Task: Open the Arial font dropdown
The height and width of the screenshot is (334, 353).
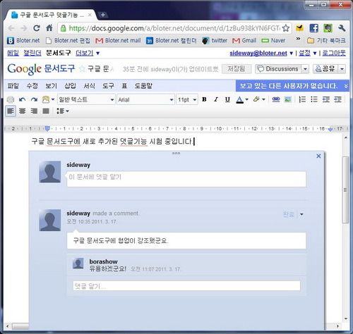Action: click(x=145, y=99)
